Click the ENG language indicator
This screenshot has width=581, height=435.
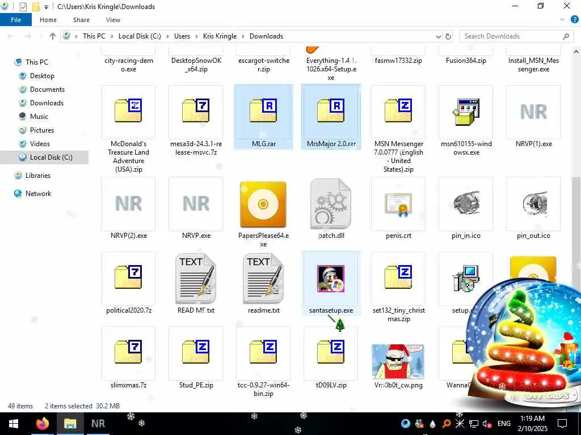pyautogui.click(x=504, y=424)
